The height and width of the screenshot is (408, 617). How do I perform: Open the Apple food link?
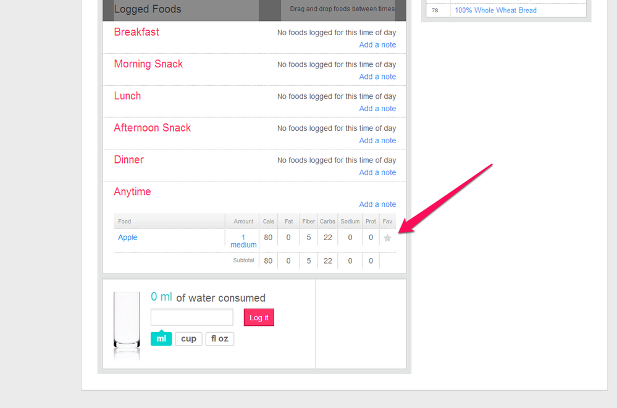(x=127, y=237)
